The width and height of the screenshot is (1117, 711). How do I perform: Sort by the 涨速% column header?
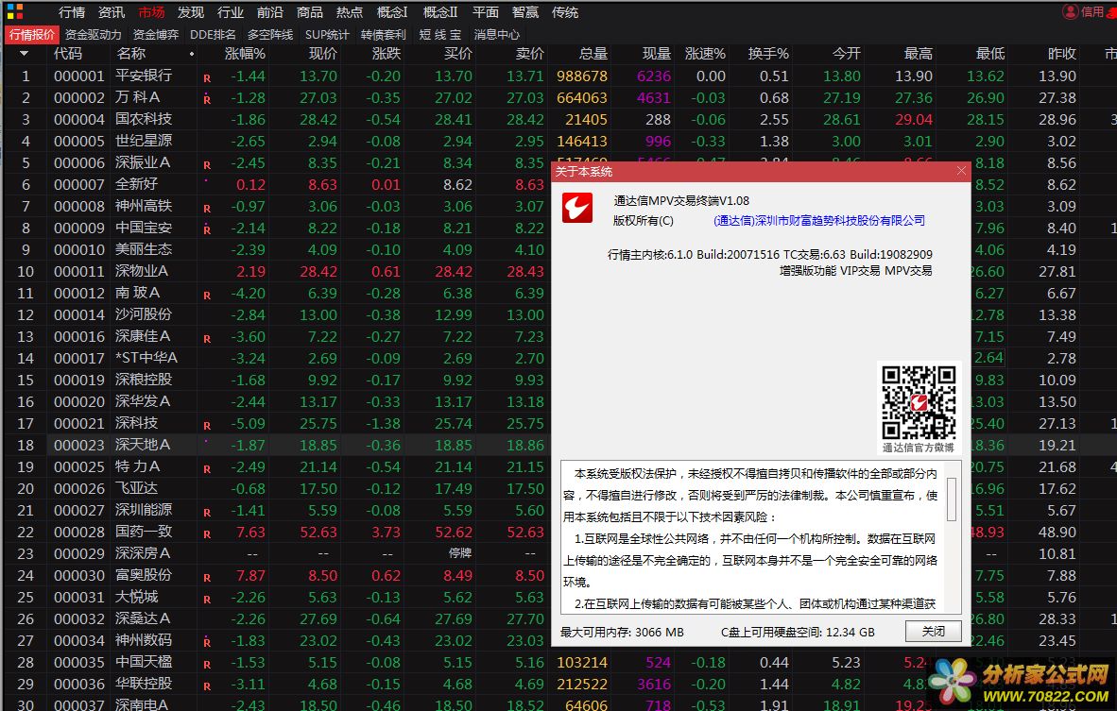(705, 54)
